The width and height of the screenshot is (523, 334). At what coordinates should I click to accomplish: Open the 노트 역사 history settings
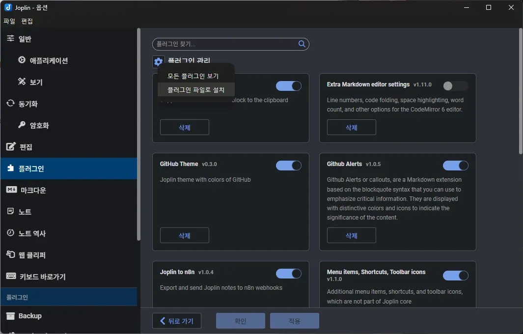pos(68,233)
